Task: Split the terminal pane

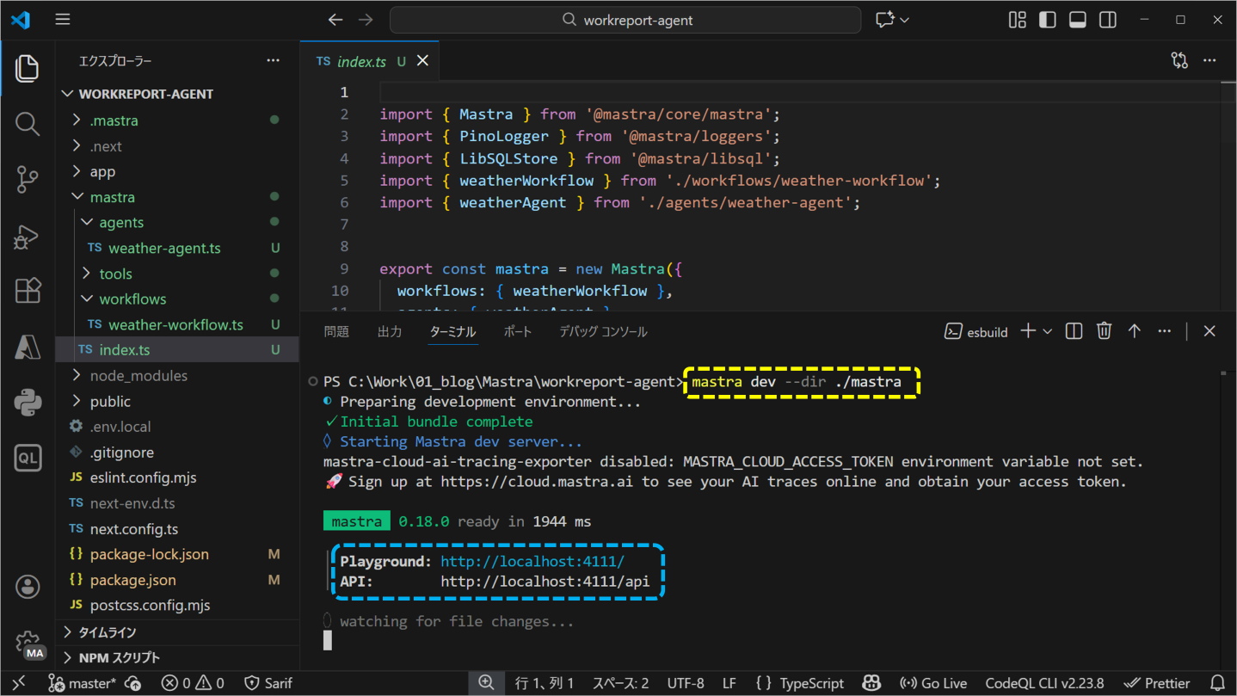Action: click(1074, 330)
